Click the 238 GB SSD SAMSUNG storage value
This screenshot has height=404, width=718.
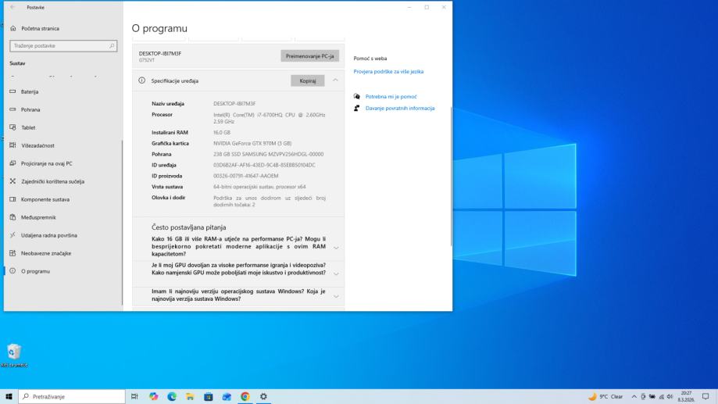268,155
